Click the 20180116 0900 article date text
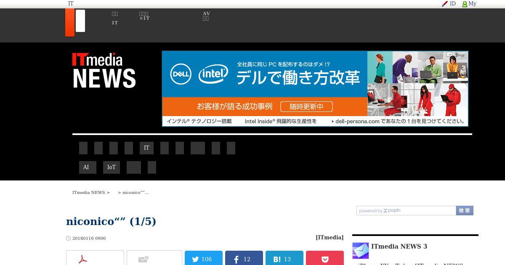This screenshot has width=505, height=265. (x=89, y=238)
